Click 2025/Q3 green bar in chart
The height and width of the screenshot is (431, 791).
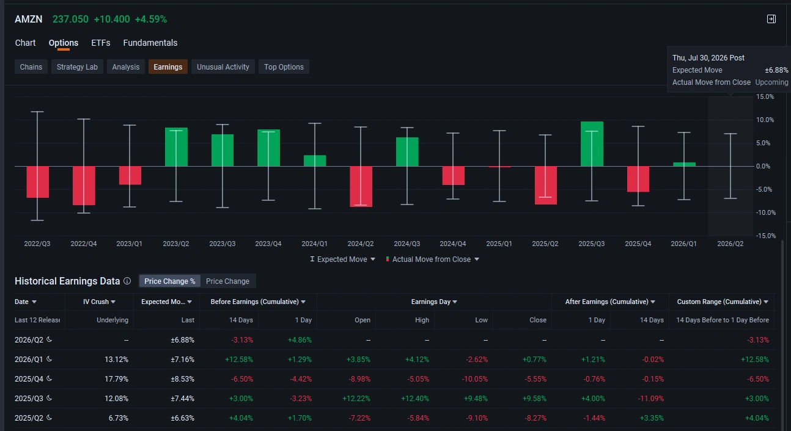pos(592,144)
